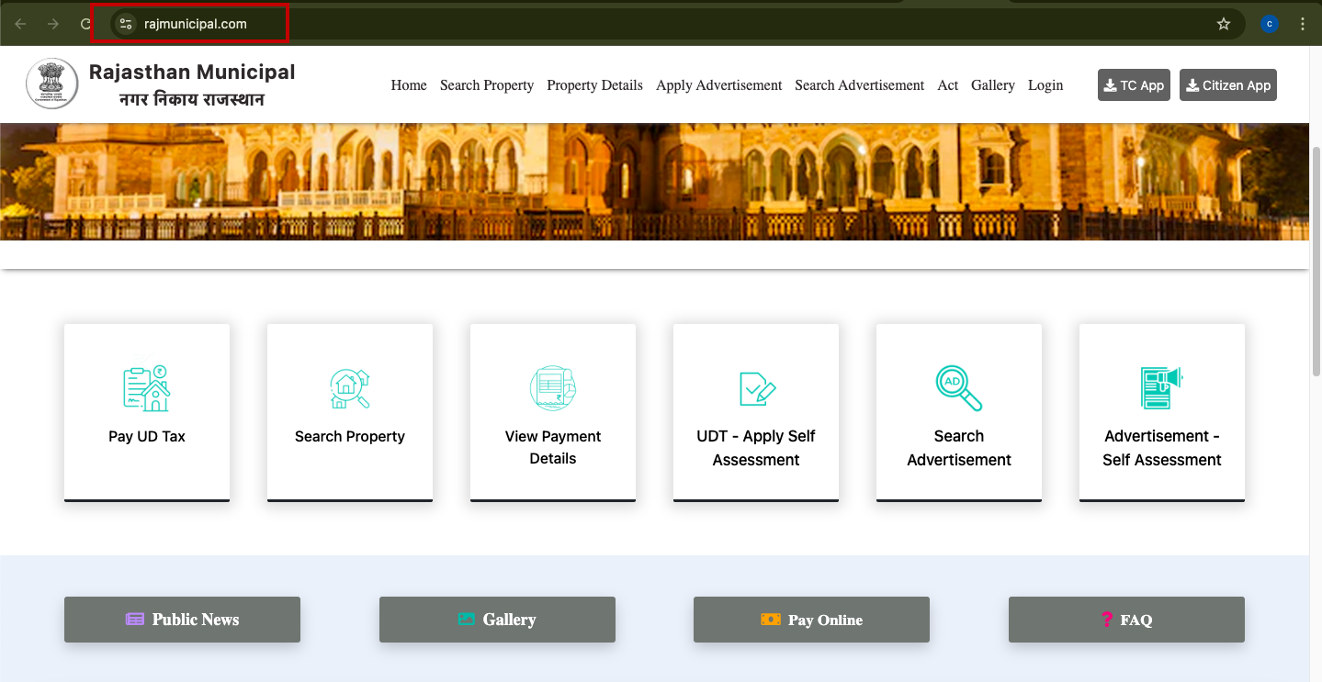Viewport: 1322px width, 682px height.
Task: Click the rajmunicipal.com address bar URL
Action: 196,24
